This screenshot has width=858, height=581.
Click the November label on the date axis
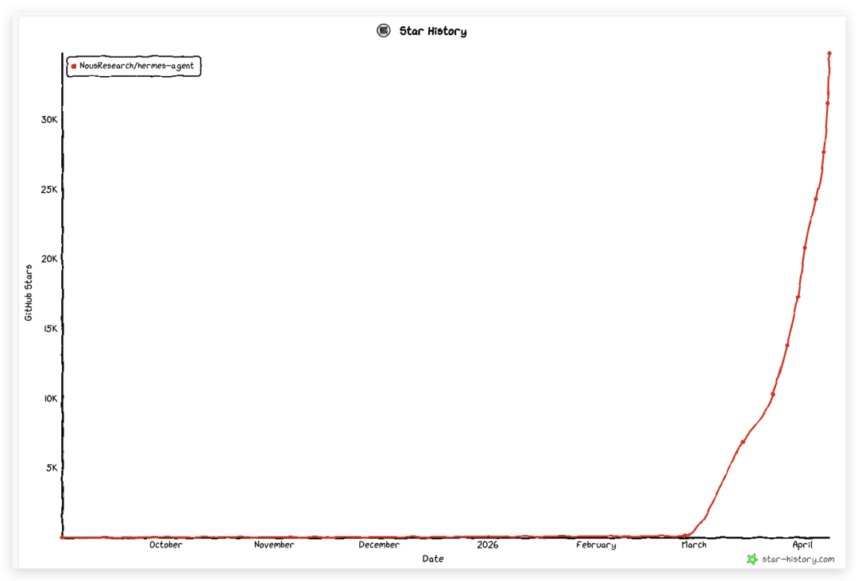coord(274,545)
